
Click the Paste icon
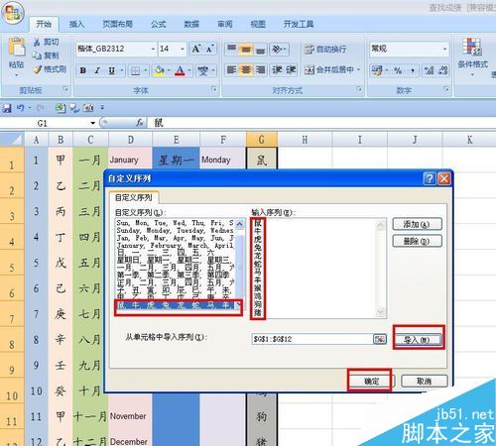[17, 48]
